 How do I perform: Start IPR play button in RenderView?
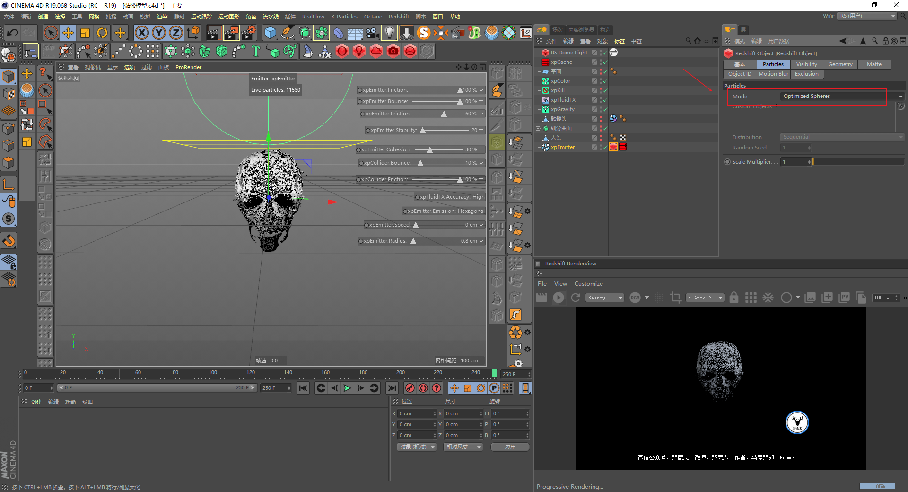click(559, 298)
